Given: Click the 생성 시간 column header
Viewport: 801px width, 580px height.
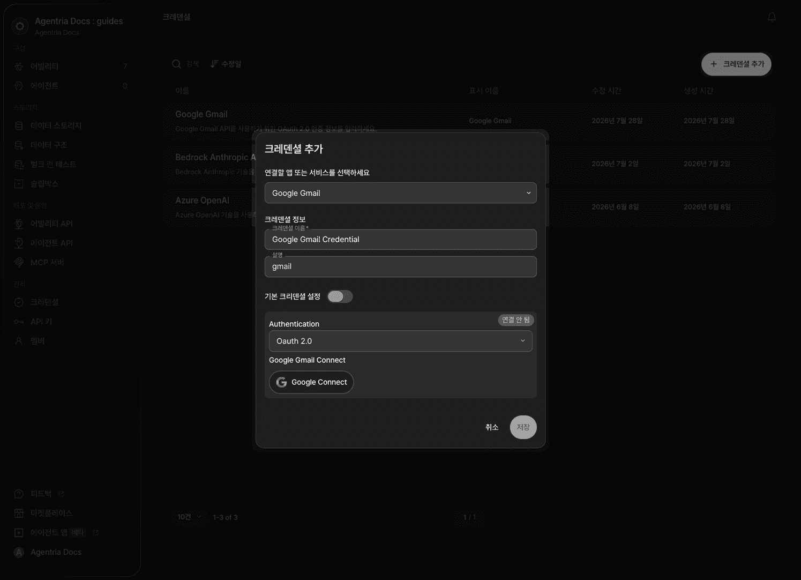Looking at the screenshot, I should pos(698,91).
